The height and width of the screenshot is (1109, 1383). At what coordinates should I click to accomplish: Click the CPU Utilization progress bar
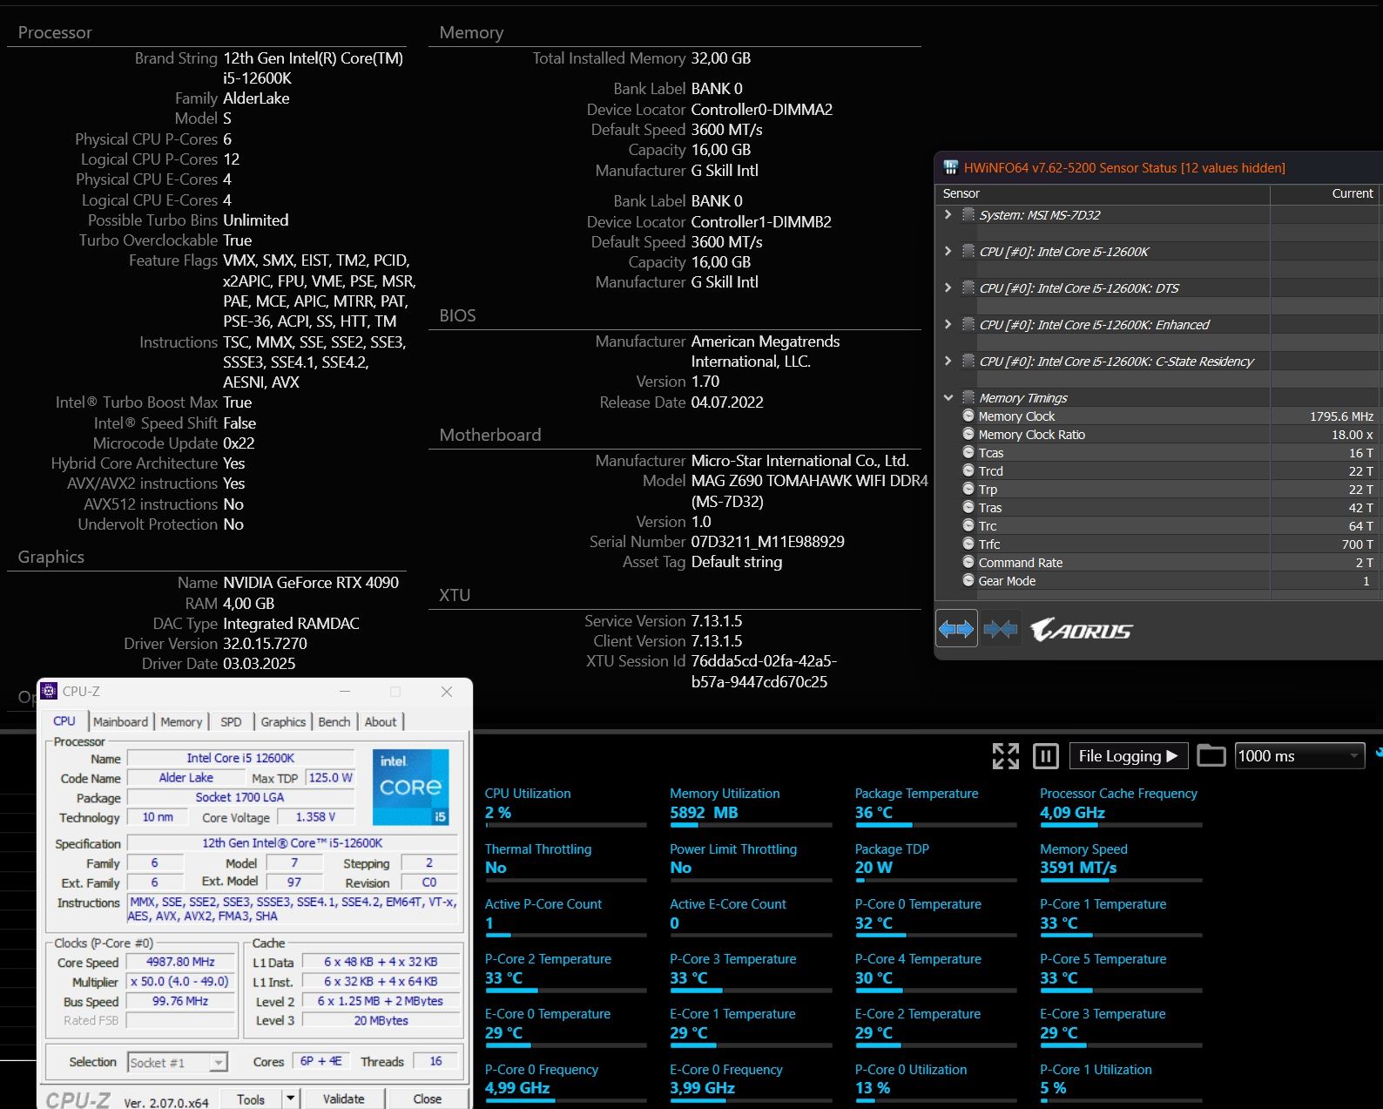pos(565,825)
